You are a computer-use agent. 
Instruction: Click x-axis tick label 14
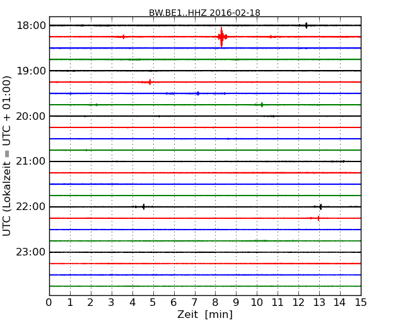pyautogui.click(x=340, y=302)
